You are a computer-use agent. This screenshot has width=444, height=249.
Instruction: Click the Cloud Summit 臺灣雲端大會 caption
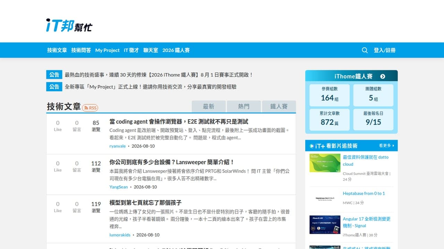coord(367,176)
